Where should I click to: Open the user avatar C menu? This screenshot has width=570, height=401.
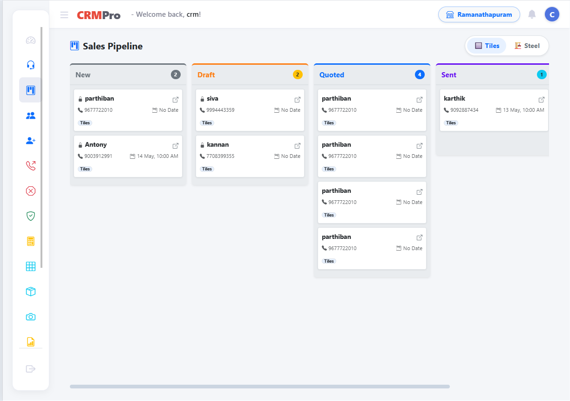[552, 14]
